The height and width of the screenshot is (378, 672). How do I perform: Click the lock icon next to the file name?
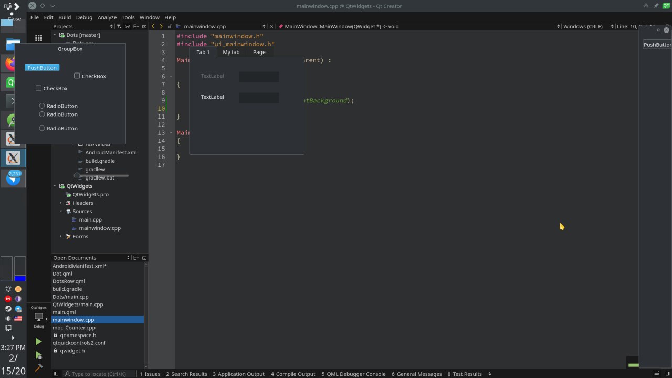170,26
